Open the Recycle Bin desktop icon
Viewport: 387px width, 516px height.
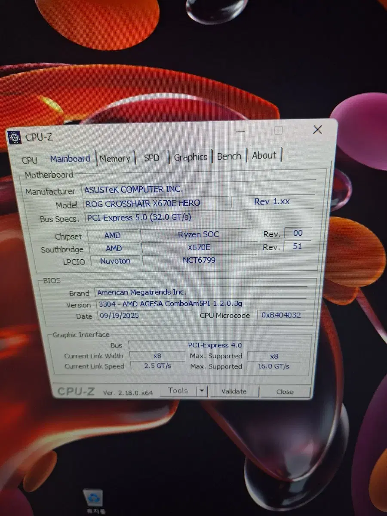(94, 501)
